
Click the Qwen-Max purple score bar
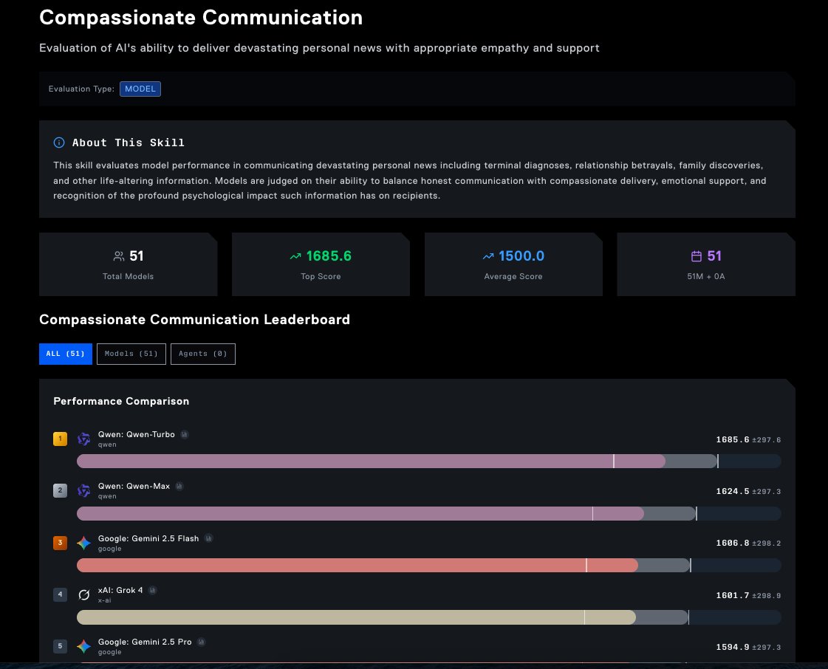click(360, 513)
